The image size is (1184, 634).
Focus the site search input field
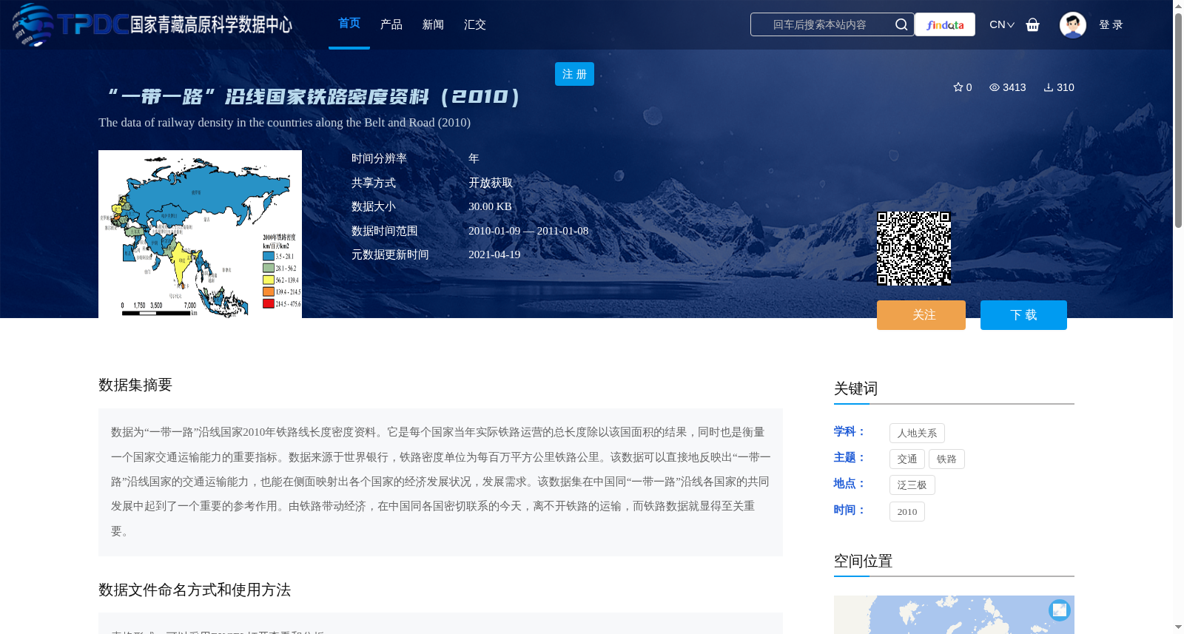pyautogui.click(x=821, y=24)
